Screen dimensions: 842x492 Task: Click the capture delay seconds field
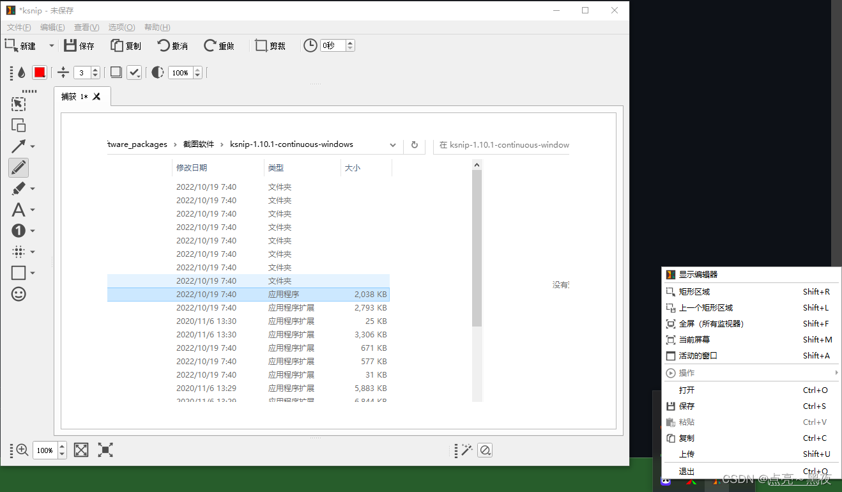click(x=333, y=45)
